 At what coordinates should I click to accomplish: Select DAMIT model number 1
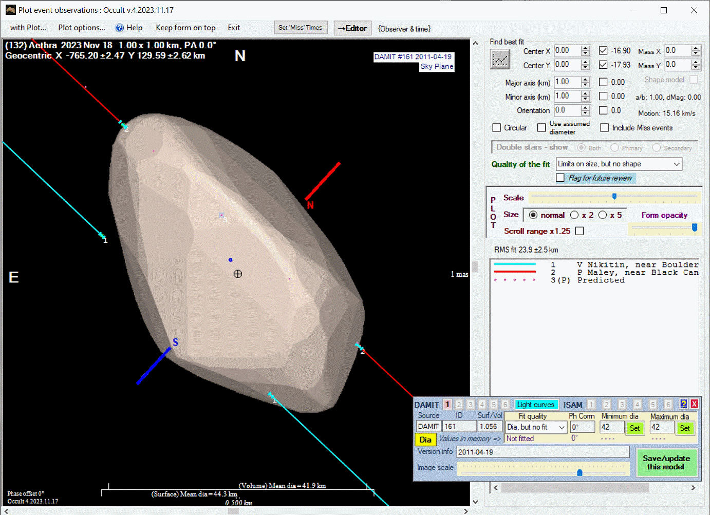pyautogui.click(x=447, y=405)
